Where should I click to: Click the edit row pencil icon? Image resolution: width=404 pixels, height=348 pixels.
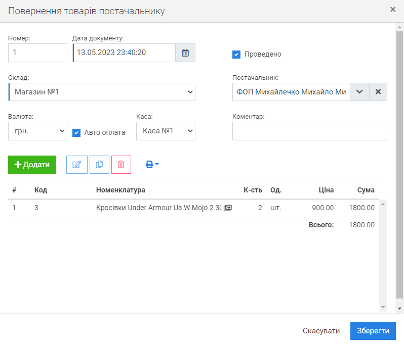(77, 165)
